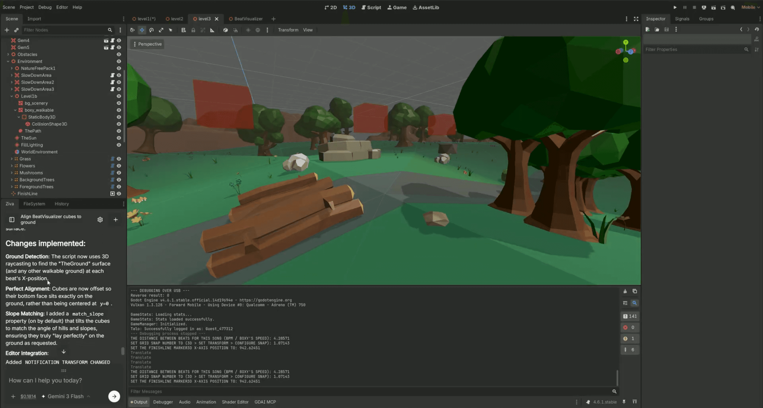
Task: Select the Scale mode tool
Action: [161, 30]
